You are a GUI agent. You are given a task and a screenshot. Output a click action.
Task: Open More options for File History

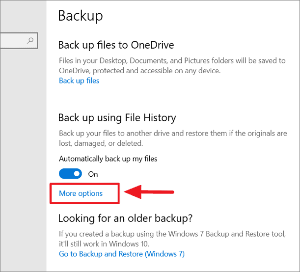(81, 193)
